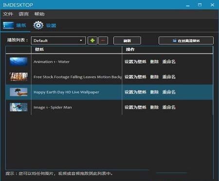Select the Animation 1 - Water thumbnail
The height and width of the screenshot is (181, 219).
pyautogui.click(x=18, y=62)
